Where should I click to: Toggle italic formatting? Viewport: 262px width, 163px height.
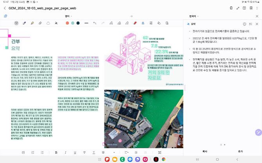[66, 152]
